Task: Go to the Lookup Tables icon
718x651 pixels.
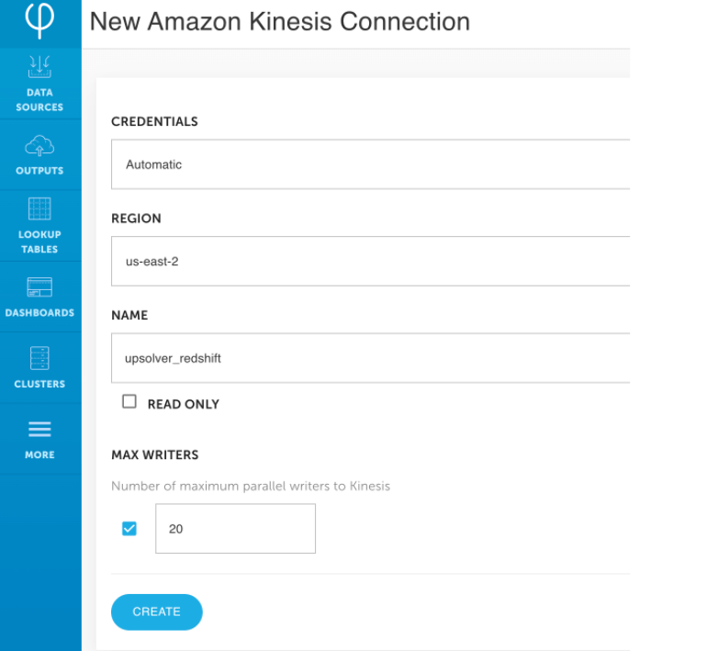Action: [x=39, y=209]
